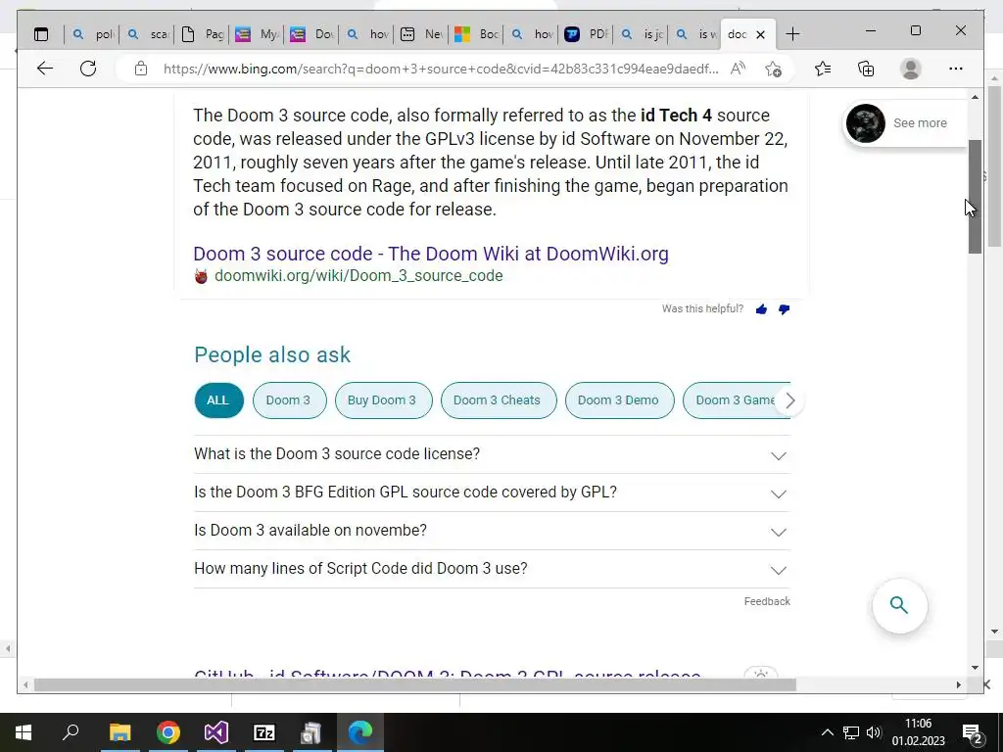Viewport: 1003px width, 752px height.
Task: Select the Doom 3 Demo chip
Action: tap(619, 400)
